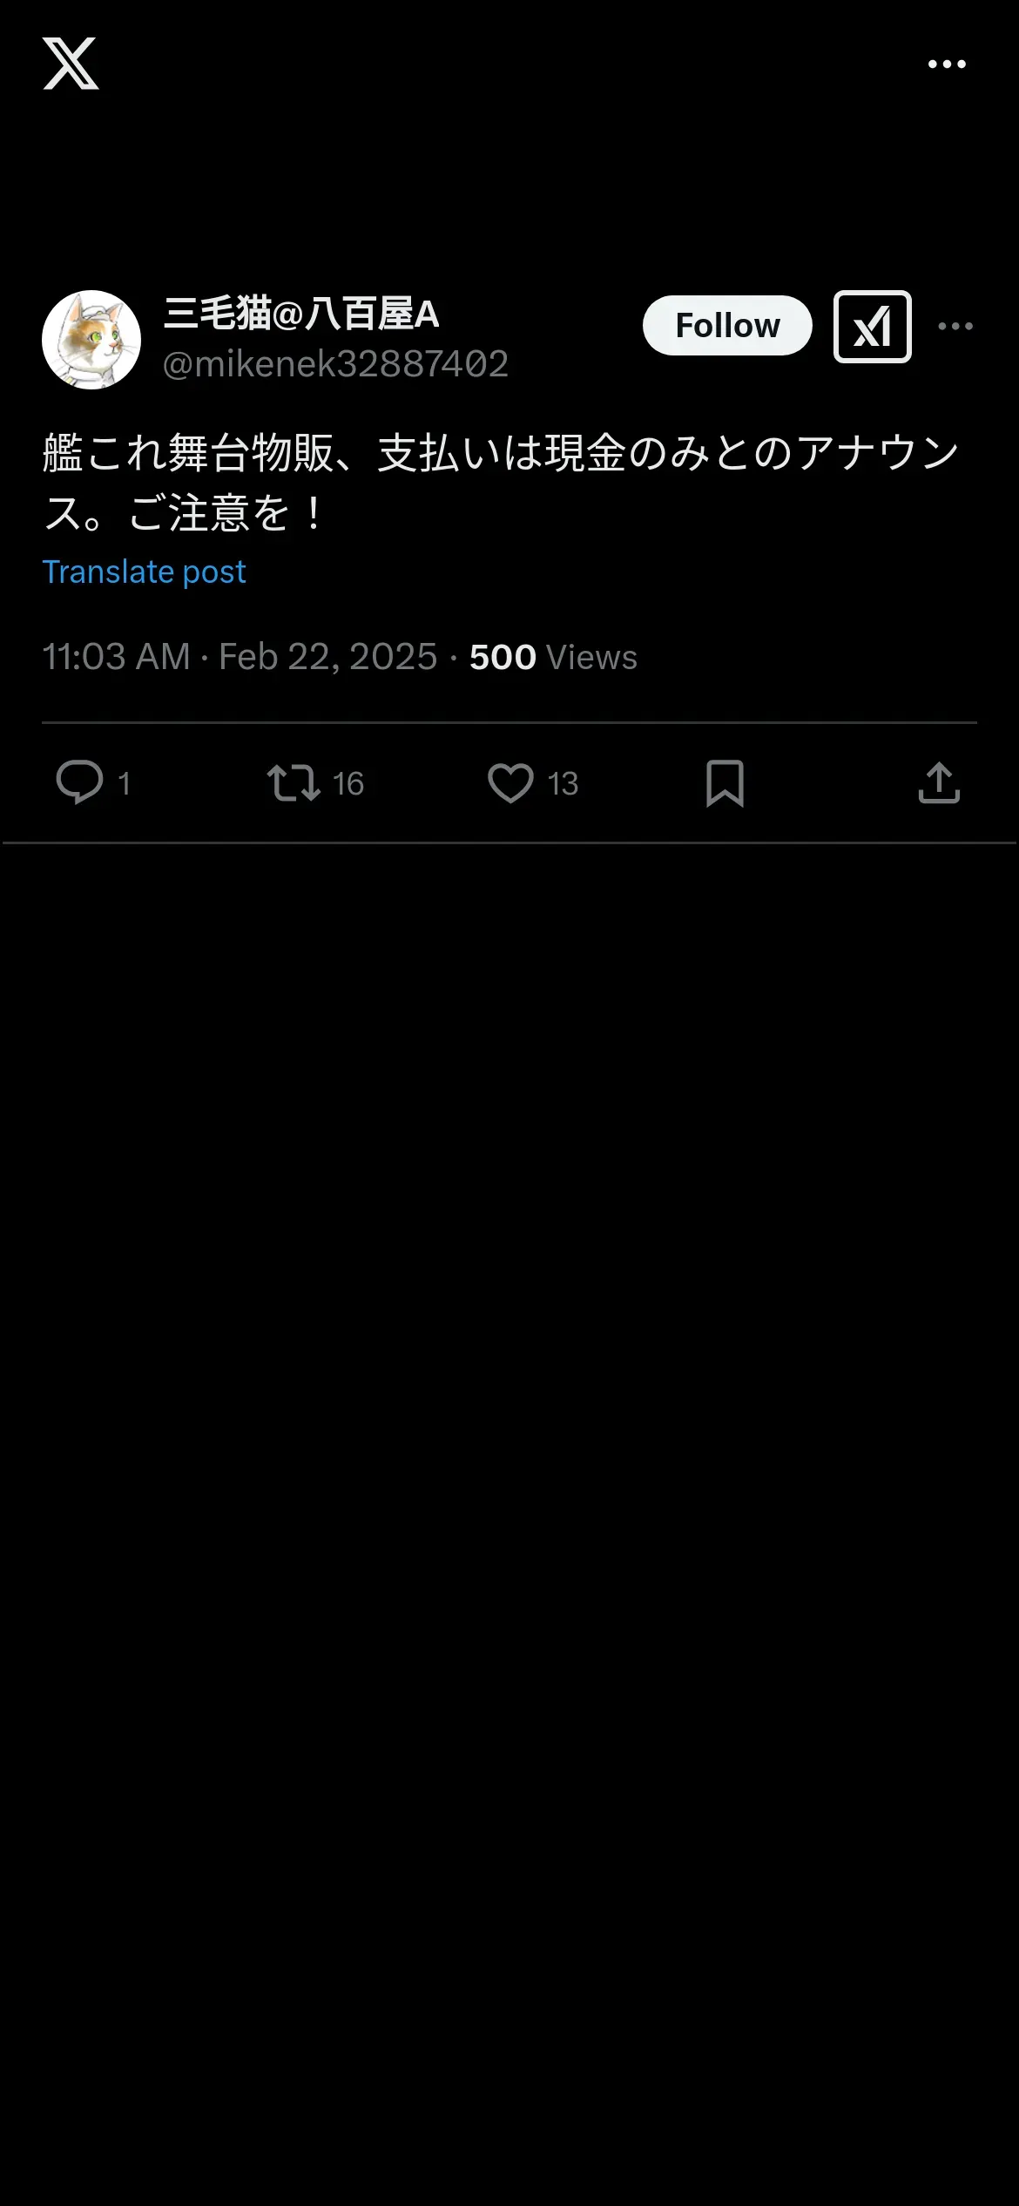Screen dimensions: 1019x2206
Task: Click the repost arrows icon
Action: point(294,782)
